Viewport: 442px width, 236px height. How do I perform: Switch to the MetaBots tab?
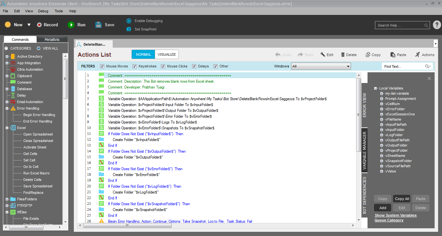[x=52, y=40]
